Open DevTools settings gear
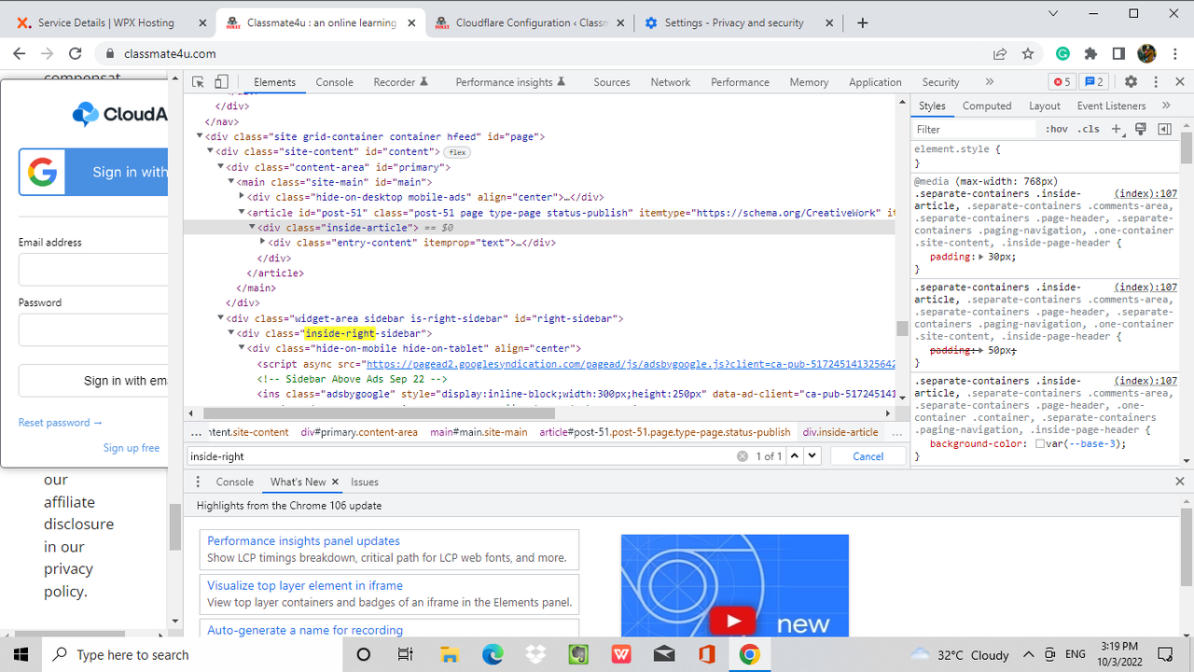The image size is (1194, 672). [1131, 82]
